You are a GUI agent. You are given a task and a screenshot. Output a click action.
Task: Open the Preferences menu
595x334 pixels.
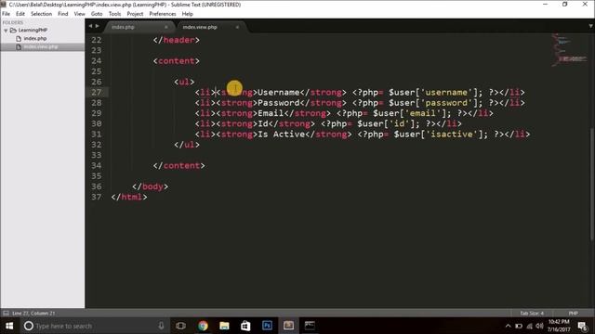(x=163, y=14)
